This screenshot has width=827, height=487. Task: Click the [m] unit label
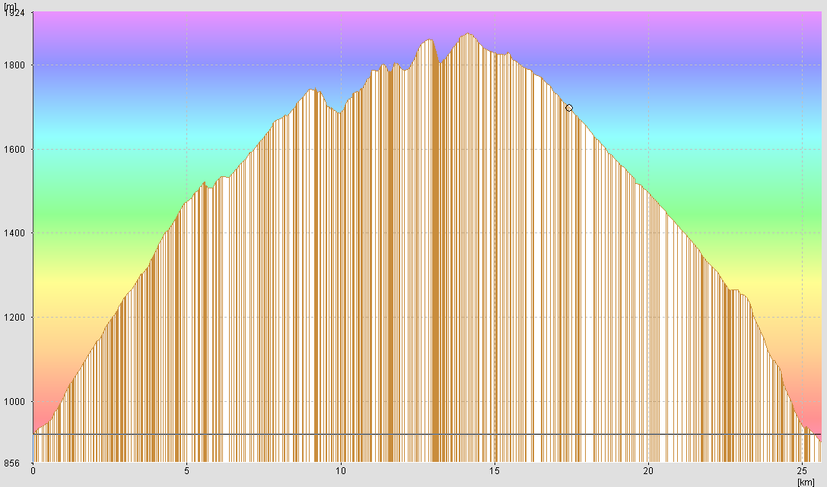coord(8,5)
